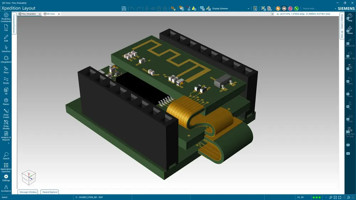Click the 3D orientation cube
This screenshot has height=200, width=356.
29,177
